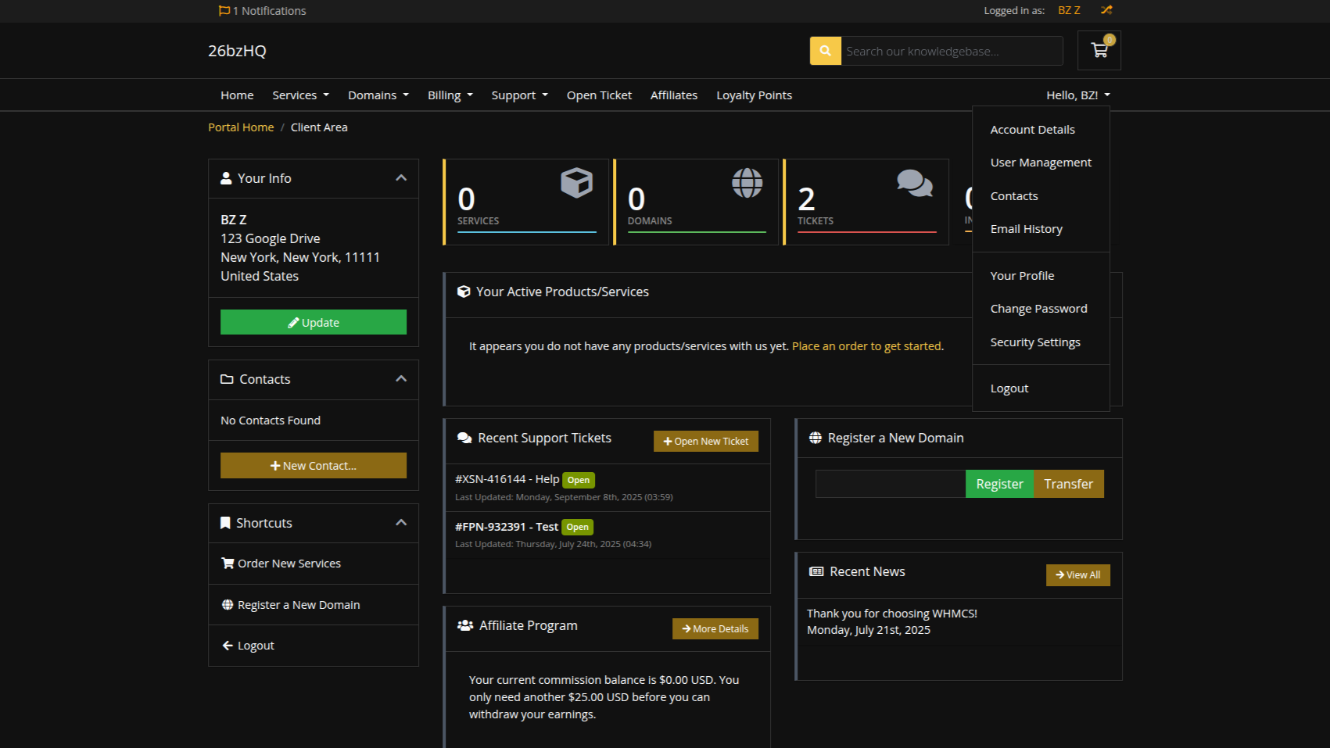1330x748 pixels.
Task: Click the notifications flag icon
Action: [224, 11]
